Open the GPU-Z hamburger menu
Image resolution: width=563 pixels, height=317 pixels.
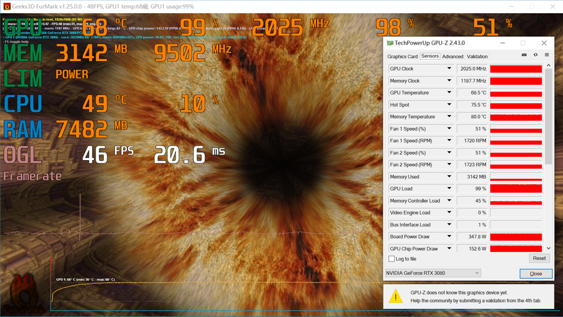[x=546, y=56]
